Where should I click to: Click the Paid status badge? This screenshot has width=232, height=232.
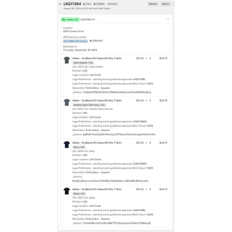point(87,4)
